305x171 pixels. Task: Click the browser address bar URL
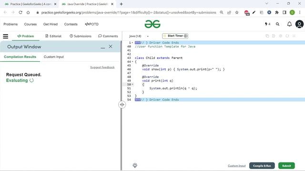point(129,12)
